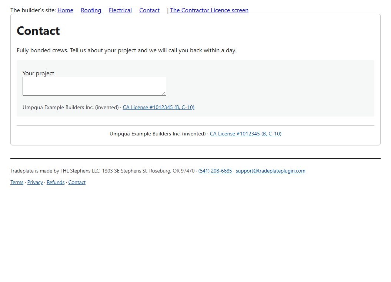The width and height of the screenshot is (391, 282).
Task: Click the Your project field label
Action: click(x=38, y=73)
